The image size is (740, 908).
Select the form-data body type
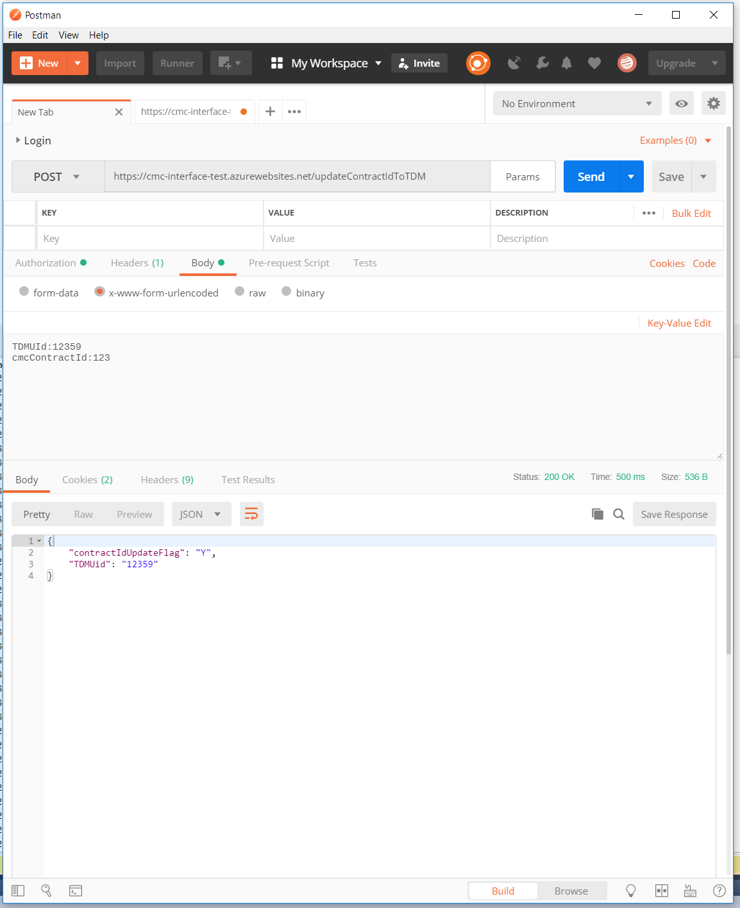pos(24,292)
